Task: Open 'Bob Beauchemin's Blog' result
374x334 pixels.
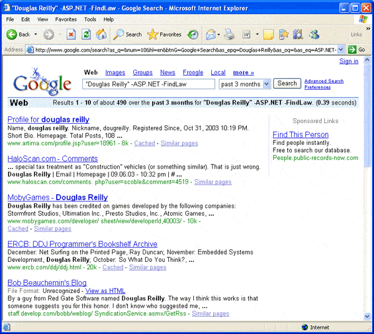Action: 47,283
